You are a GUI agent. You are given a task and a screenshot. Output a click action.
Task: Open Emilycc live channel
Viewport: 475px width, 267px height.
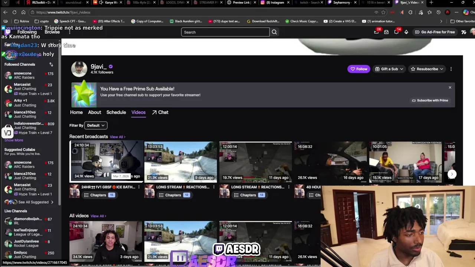pos(30,254)
